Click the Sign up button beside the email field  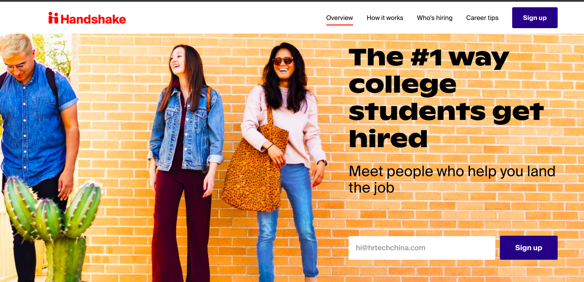[x=529, y=247]
